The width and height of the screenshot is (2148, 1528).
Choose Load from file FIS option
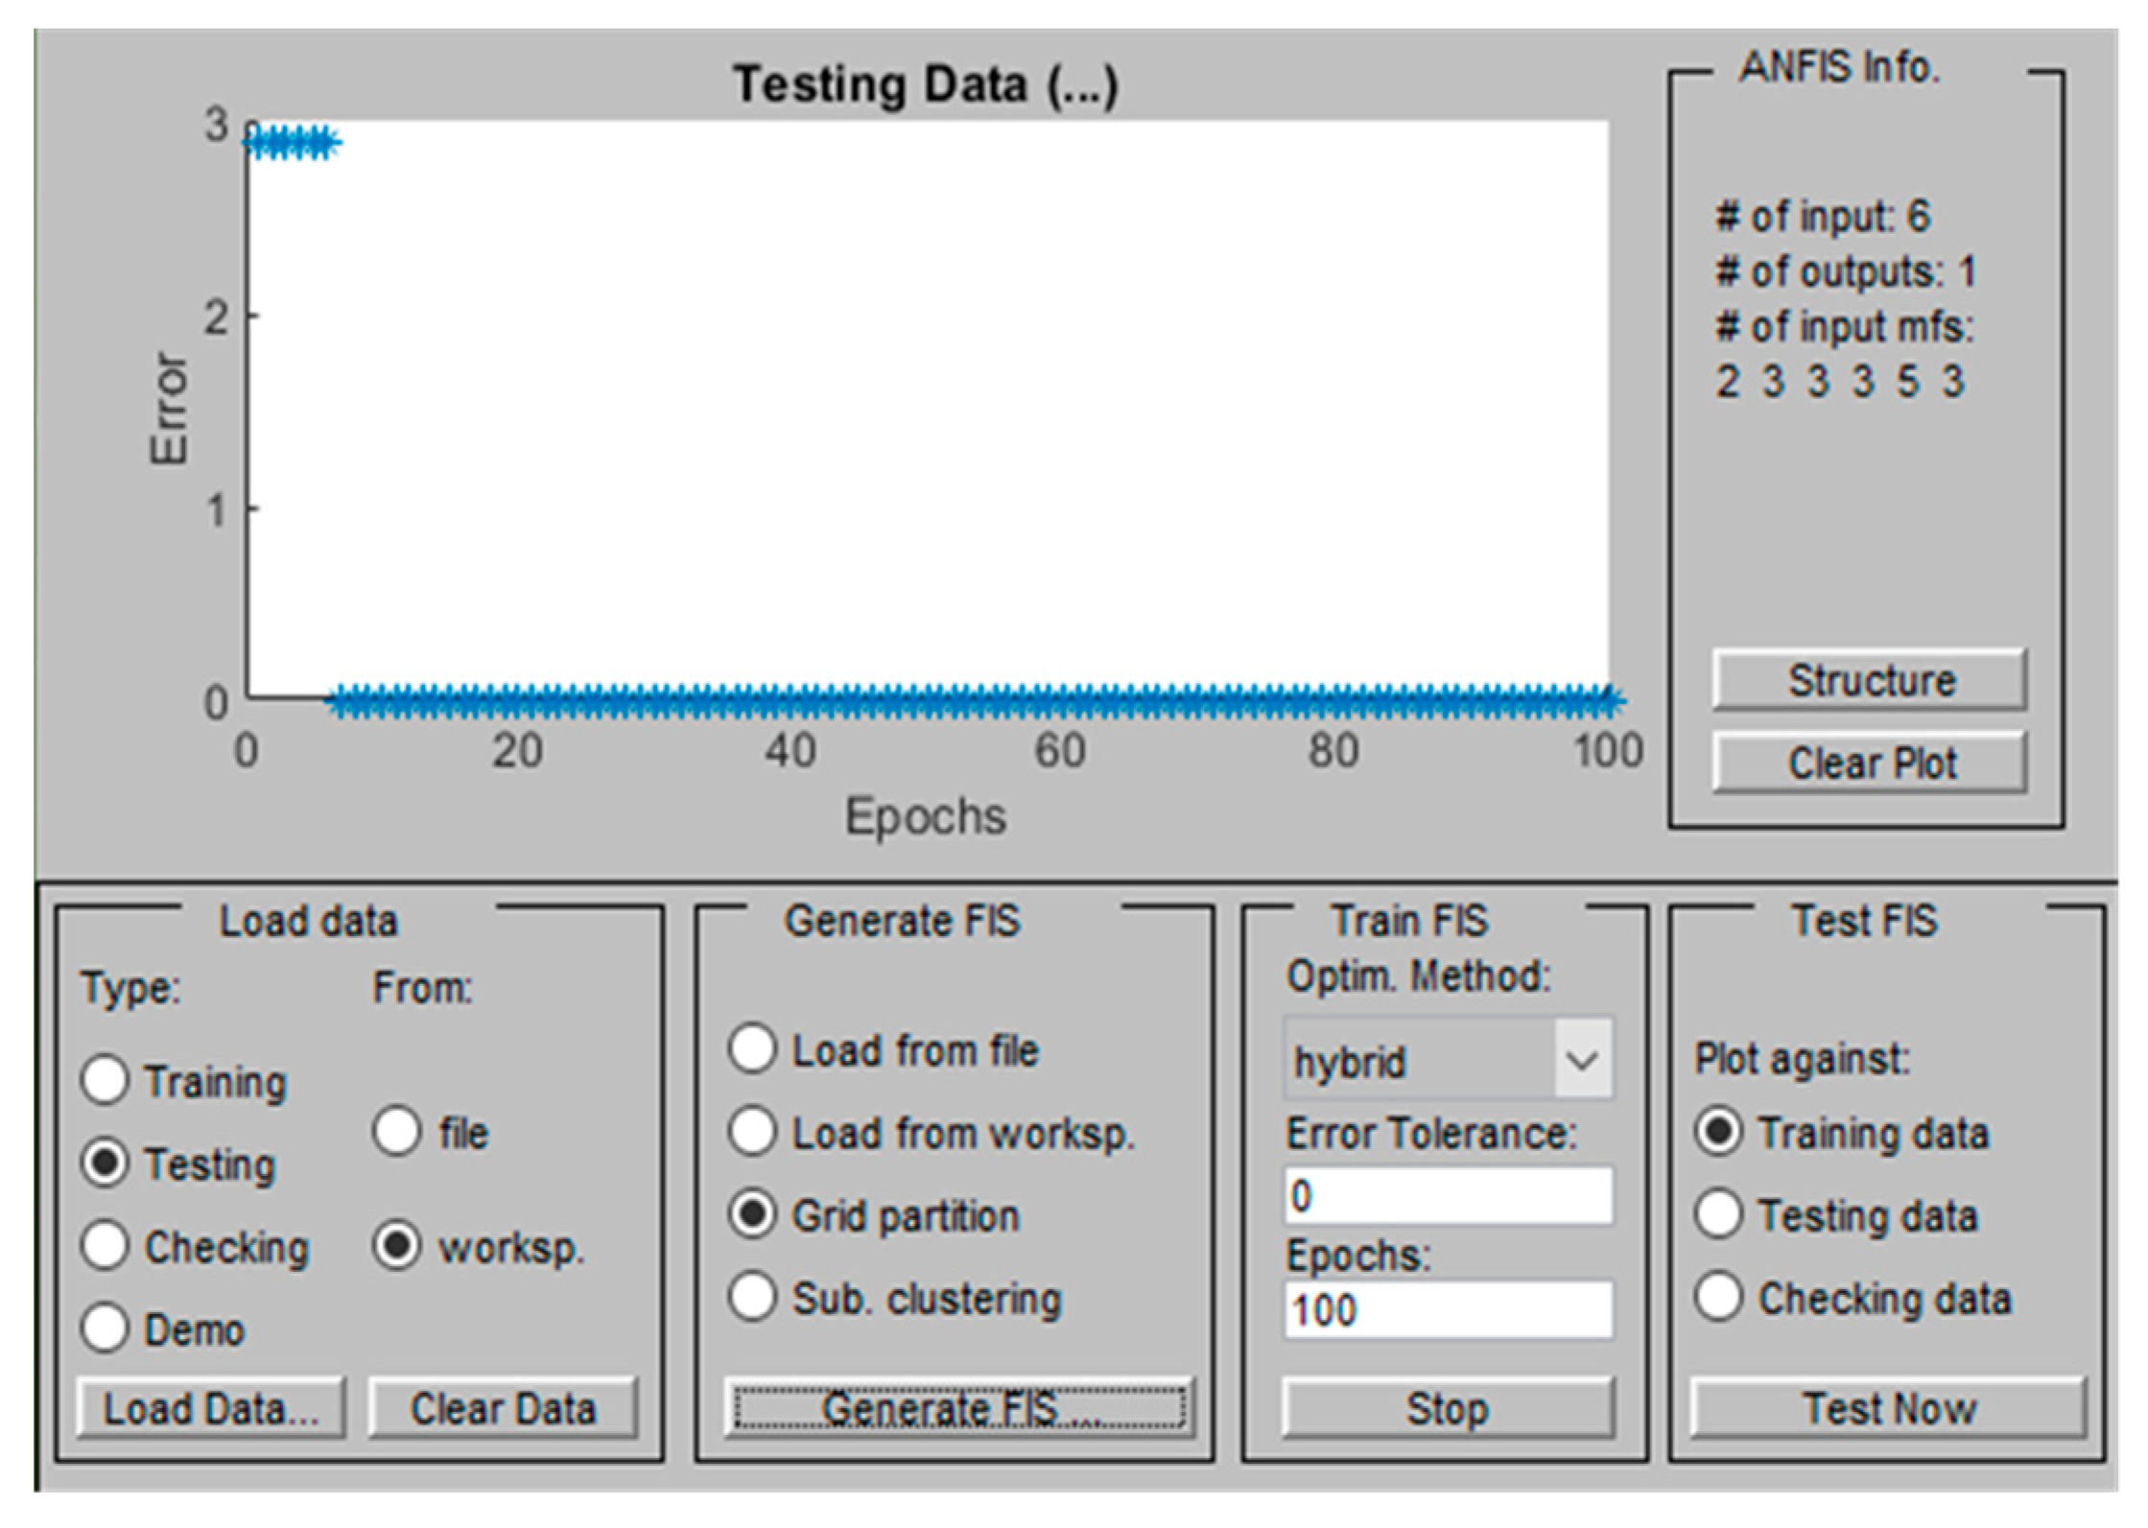pos(752,1048)
